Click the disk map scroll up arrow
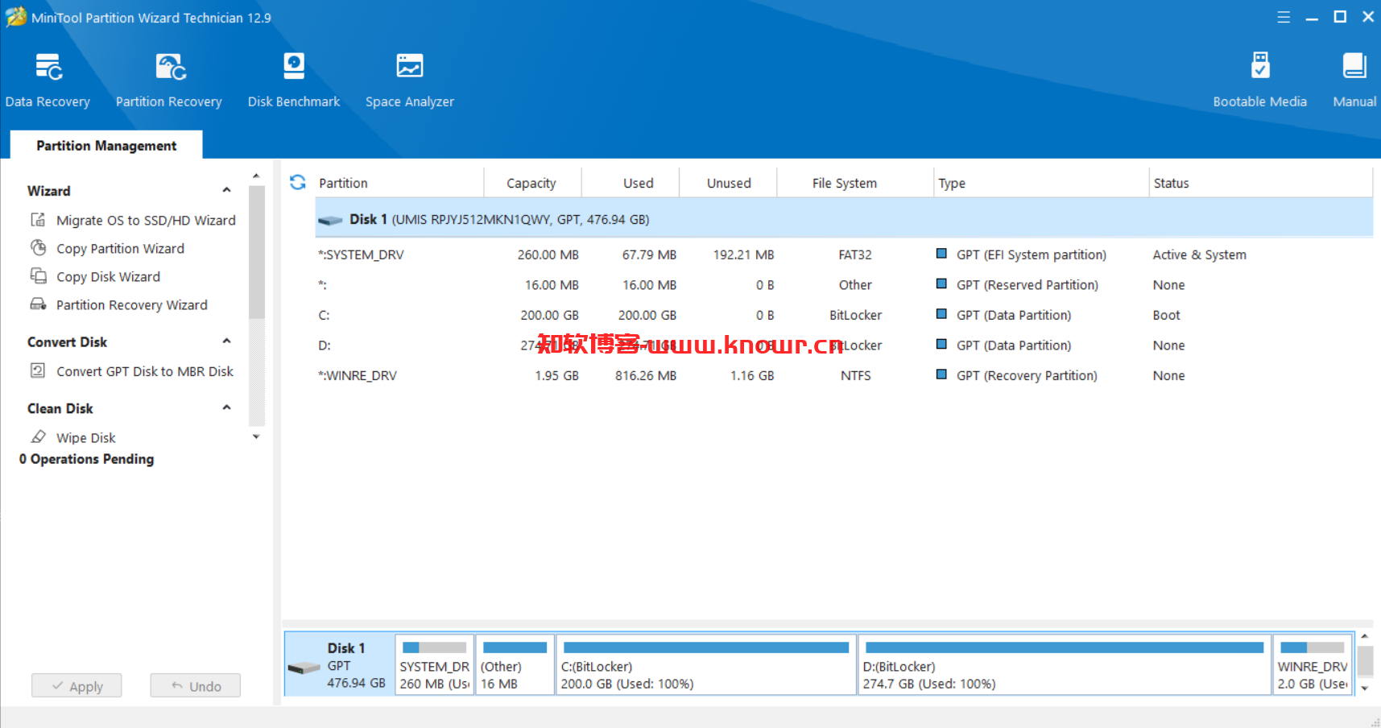 click(x=1365, y=637)
